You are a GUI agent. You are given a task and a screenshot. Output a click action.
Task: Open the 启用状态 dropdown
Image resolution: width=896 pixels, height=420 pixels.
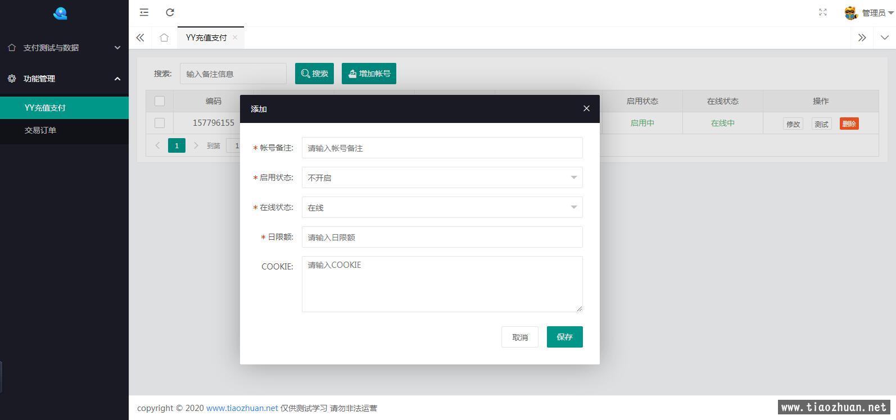click(x=442, y=177)
